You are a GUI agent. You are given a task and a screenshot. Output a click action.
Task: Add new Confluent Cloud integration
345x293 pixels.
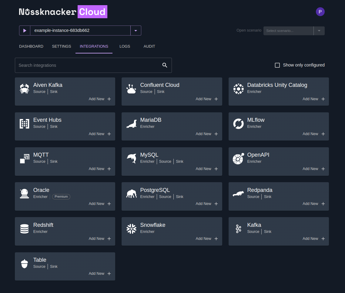click(206, 99)
